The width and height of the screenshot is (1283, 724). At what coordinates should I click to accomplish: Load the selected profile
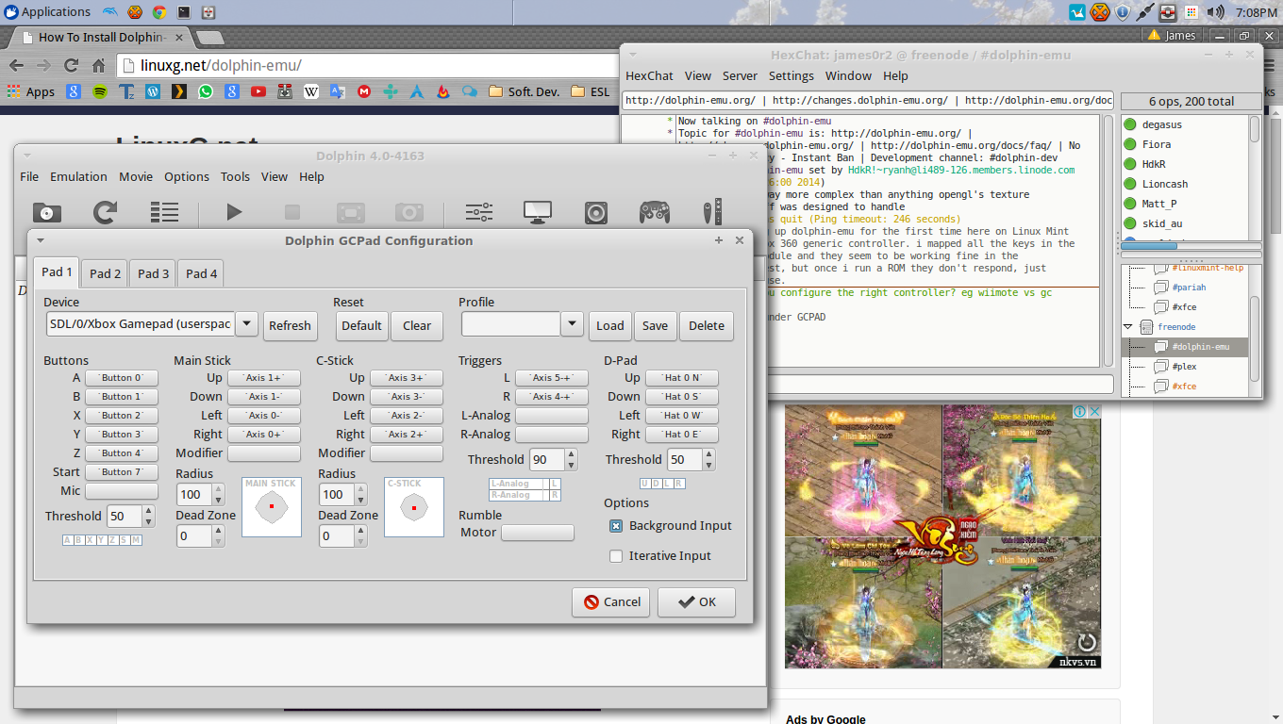click(x=610, y=325)
